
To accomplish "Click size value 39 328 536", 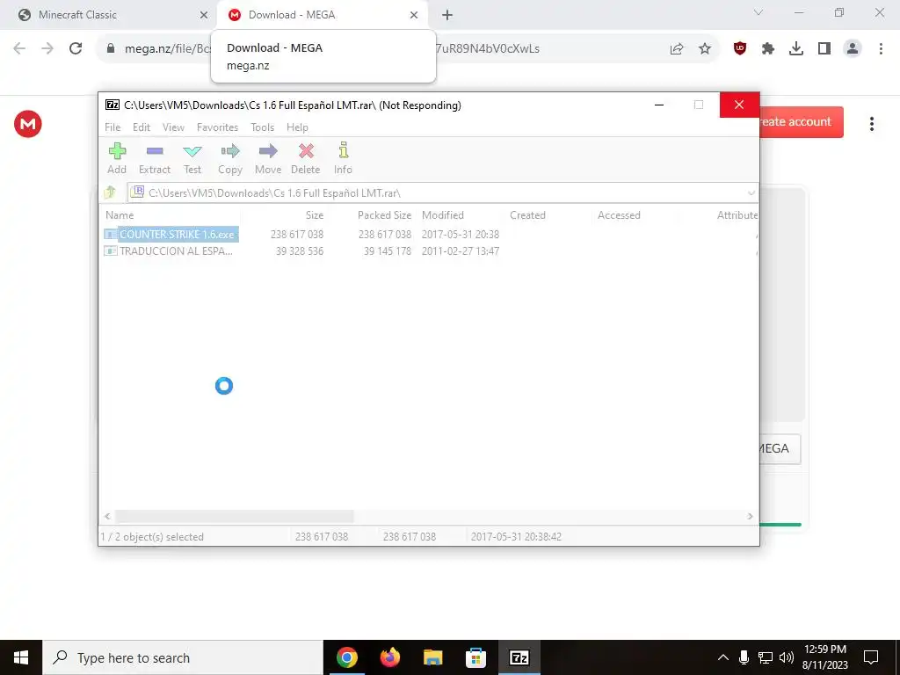I will click(300, 250).
